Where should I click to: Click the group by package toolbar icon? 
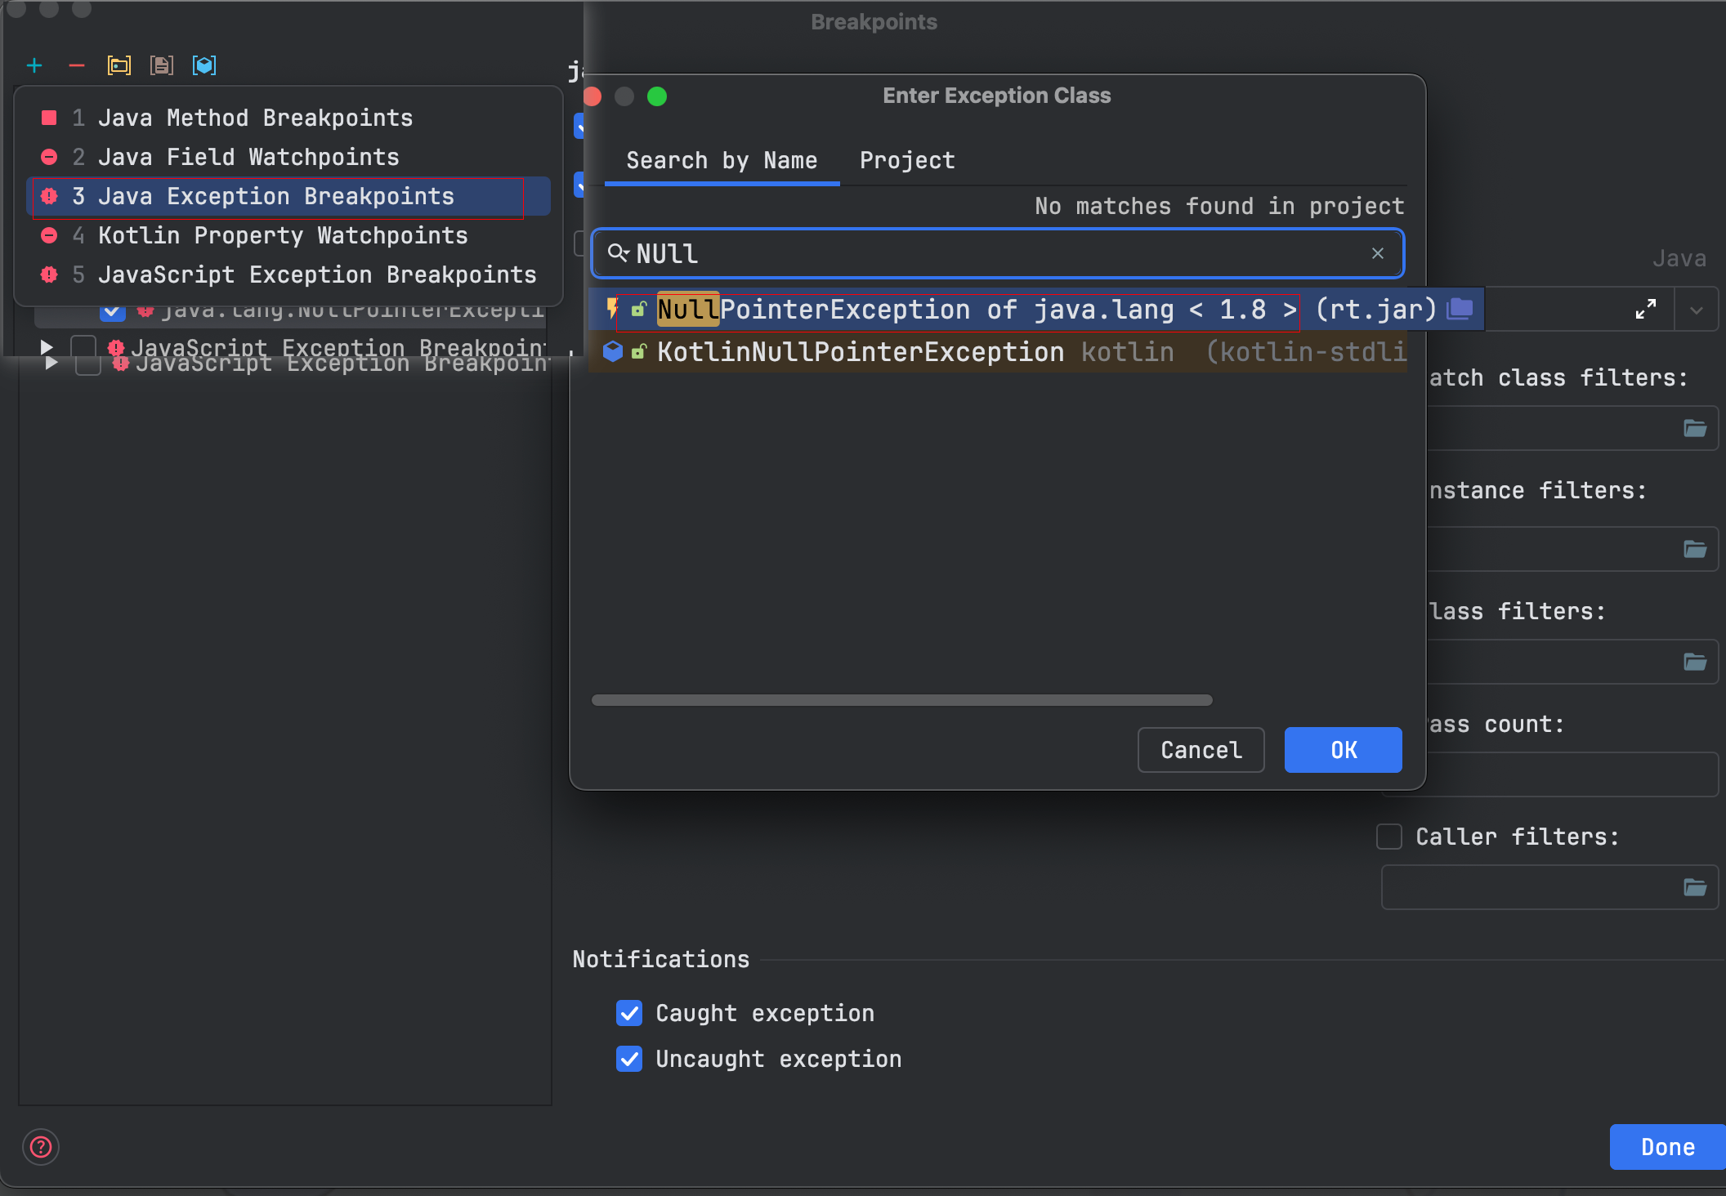119,65
